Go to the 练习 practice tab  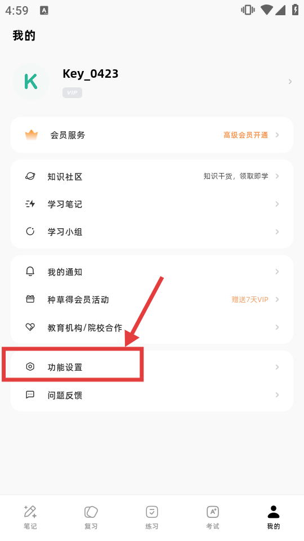(151, 512)
